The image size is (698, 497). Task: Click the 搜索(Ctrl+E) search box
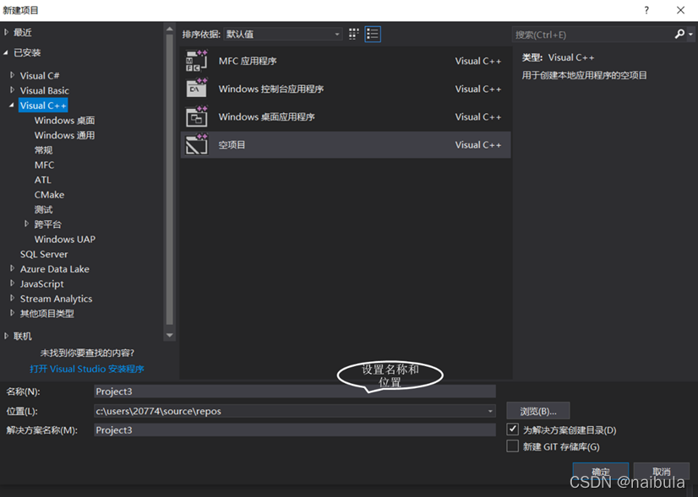tap(593, 35)
